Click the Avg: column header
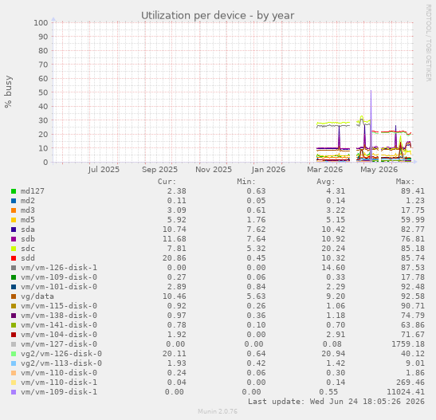The height and width of the screenshot is (420, 436). click(x=326, y=182)
